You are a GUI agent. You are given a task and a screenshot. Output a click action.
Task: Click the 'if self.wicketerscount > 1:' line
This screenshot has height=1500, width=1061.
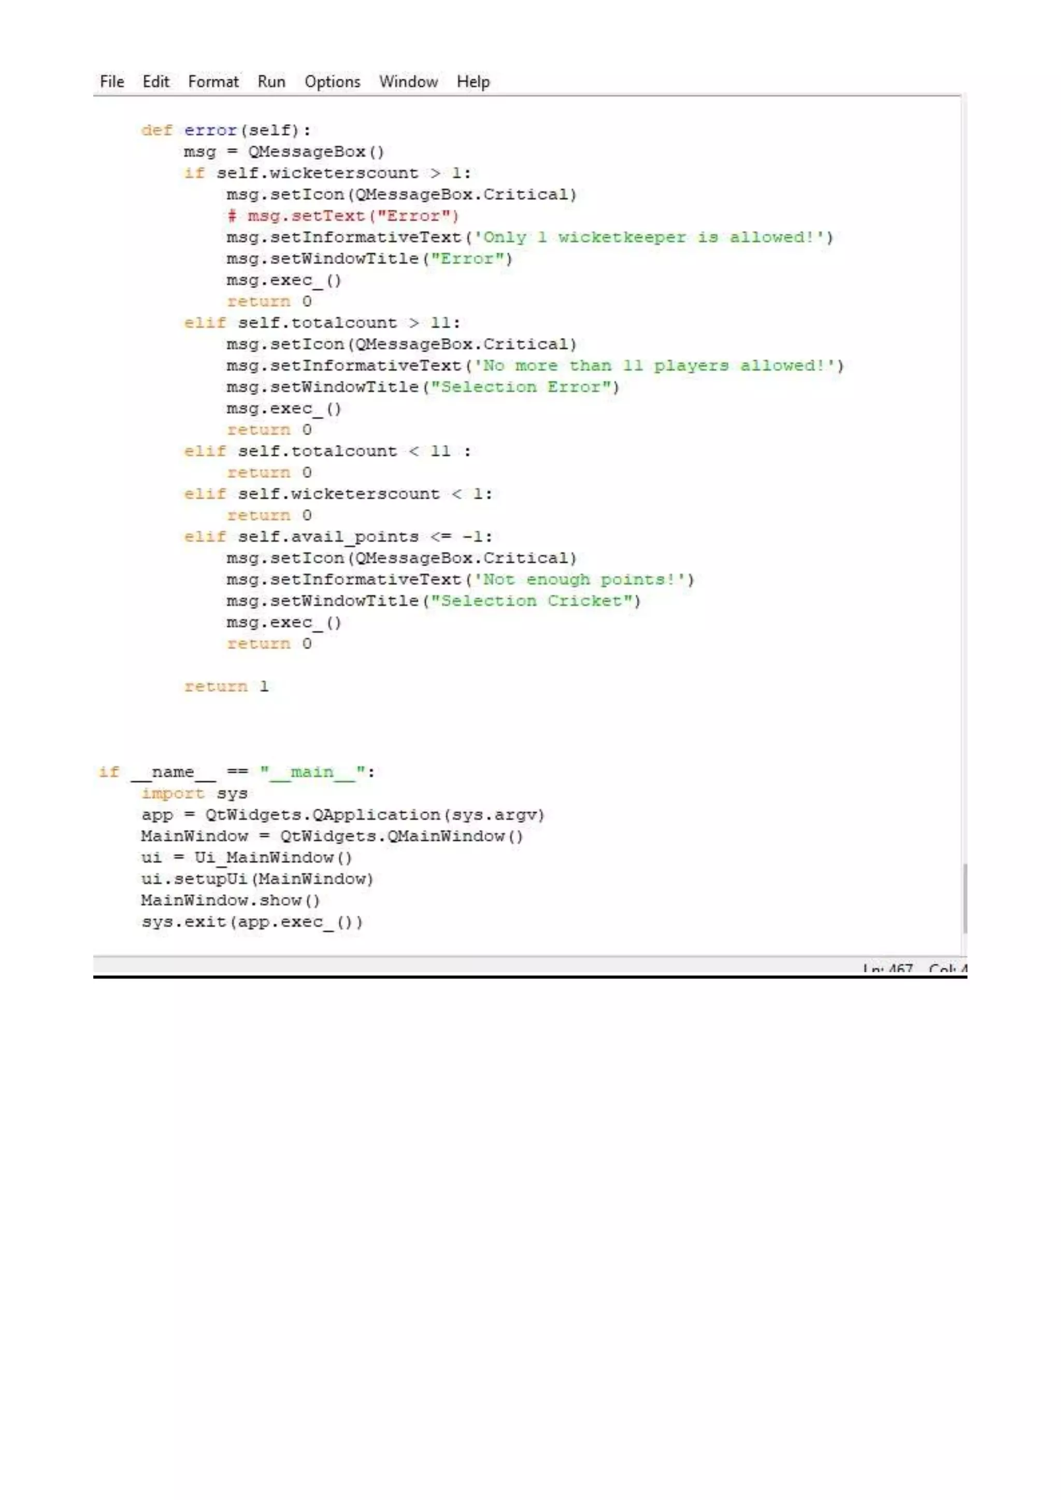pos(327,173)
